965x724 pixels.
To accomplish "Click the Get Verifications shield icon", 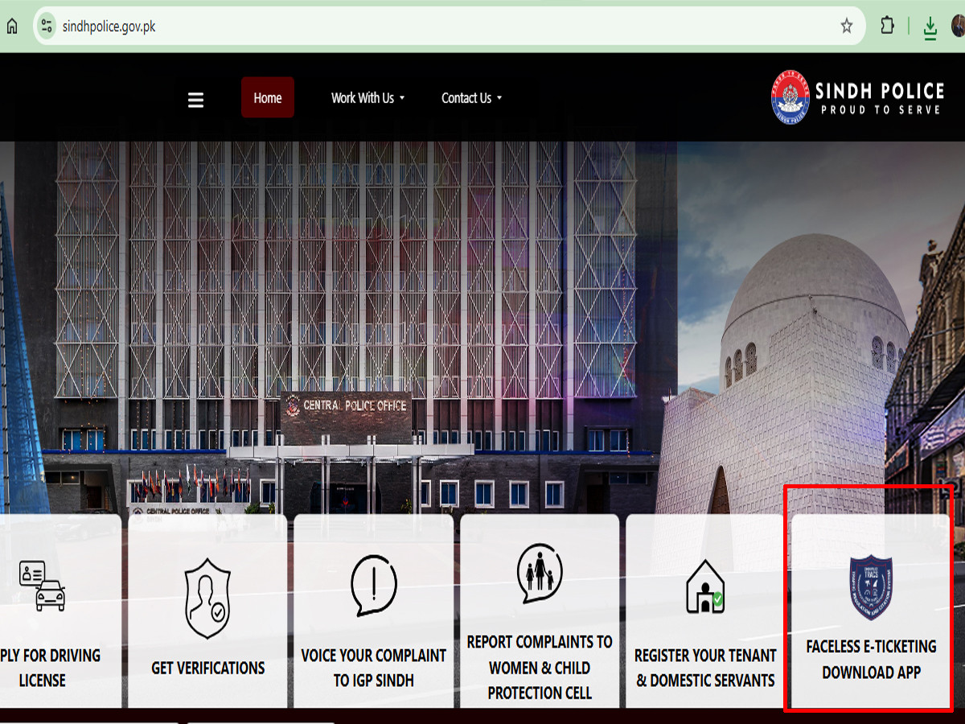I will pos(207,599).
